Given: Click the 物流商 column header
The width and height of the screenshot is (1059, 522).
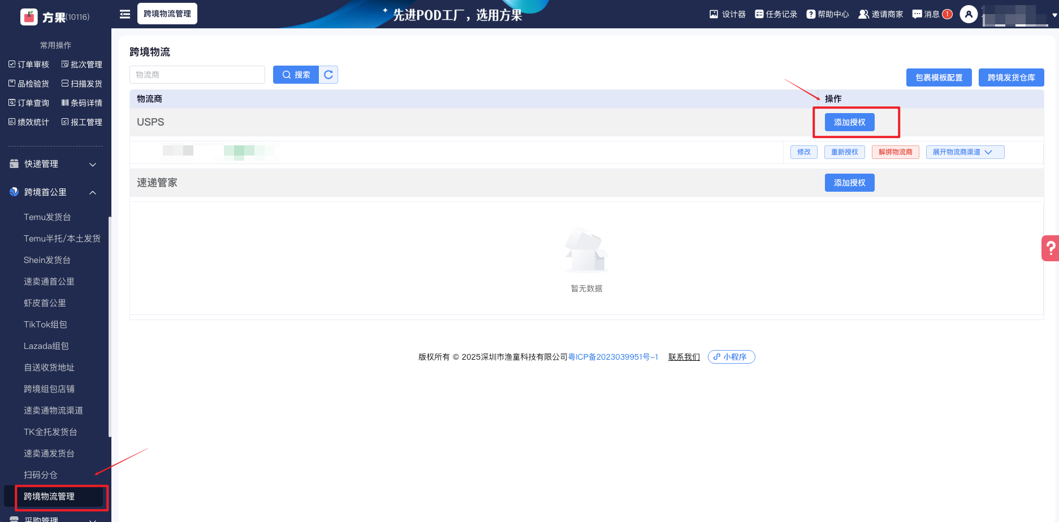Looking at the screenshot, I should (149, 99).
